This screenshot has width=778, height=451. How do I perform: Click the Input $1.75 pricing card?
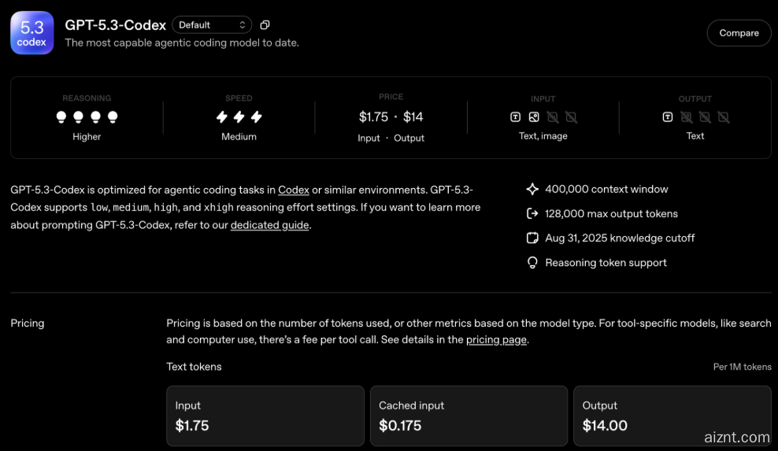click(265, 416)
